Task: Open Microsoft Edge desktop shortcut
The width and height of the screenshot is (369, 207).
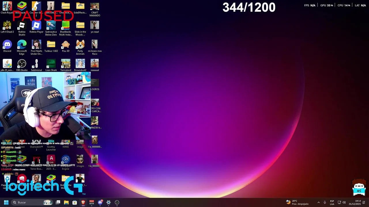Action: point(22,48)
